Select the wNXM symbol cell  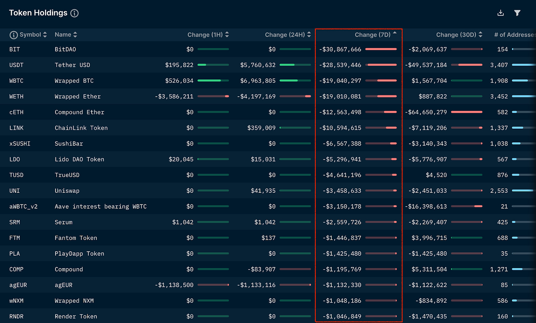click(16, 301)
